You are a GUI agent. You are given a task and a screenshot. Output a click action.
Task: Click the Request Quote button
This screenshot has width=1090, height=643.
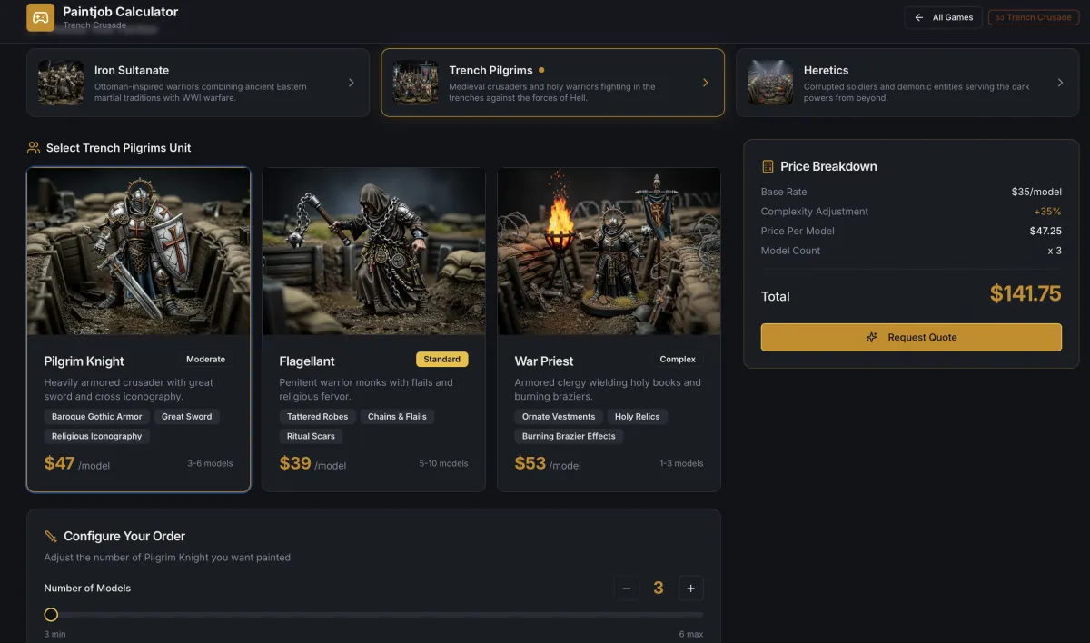click(911, 337)
